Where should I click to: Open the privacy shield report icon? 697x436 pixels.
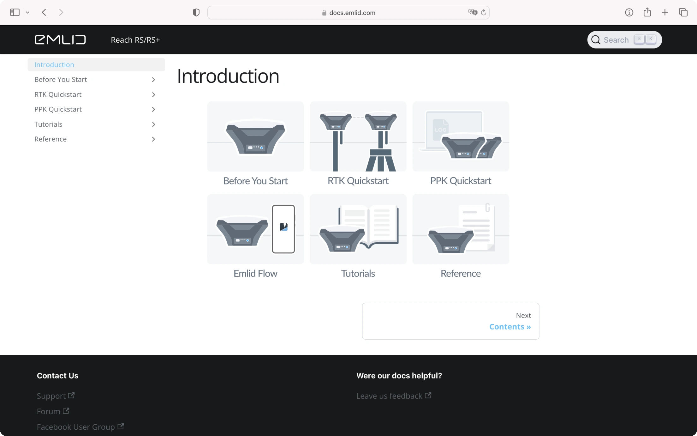tap(196, 12)
